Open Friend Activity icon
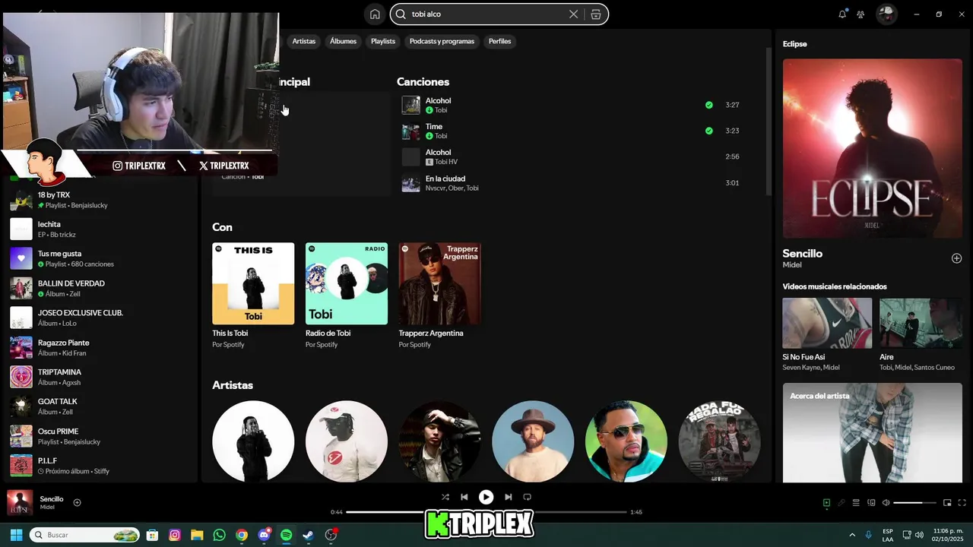The image size is (973, 547). click(860, 14)
